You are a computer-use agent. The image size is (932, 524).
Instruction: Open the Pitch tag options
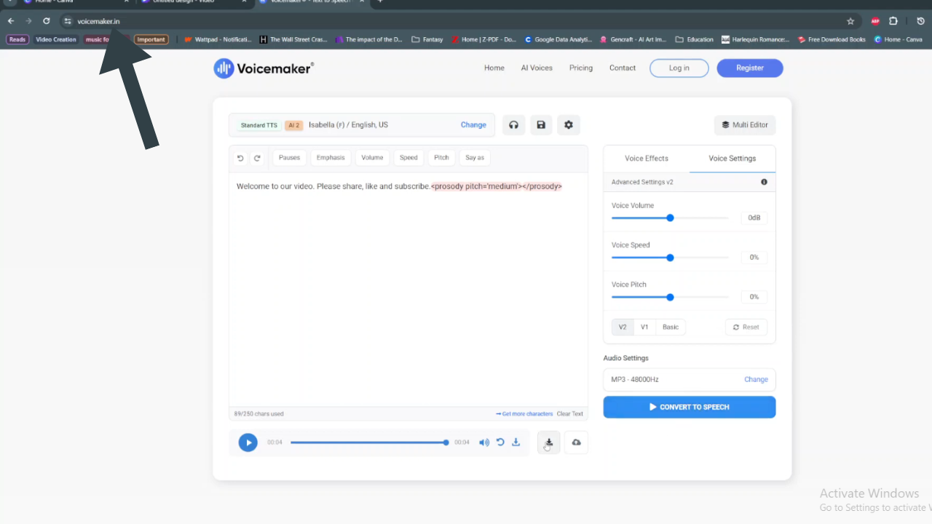pyautogui.click(x=441, y=158)
